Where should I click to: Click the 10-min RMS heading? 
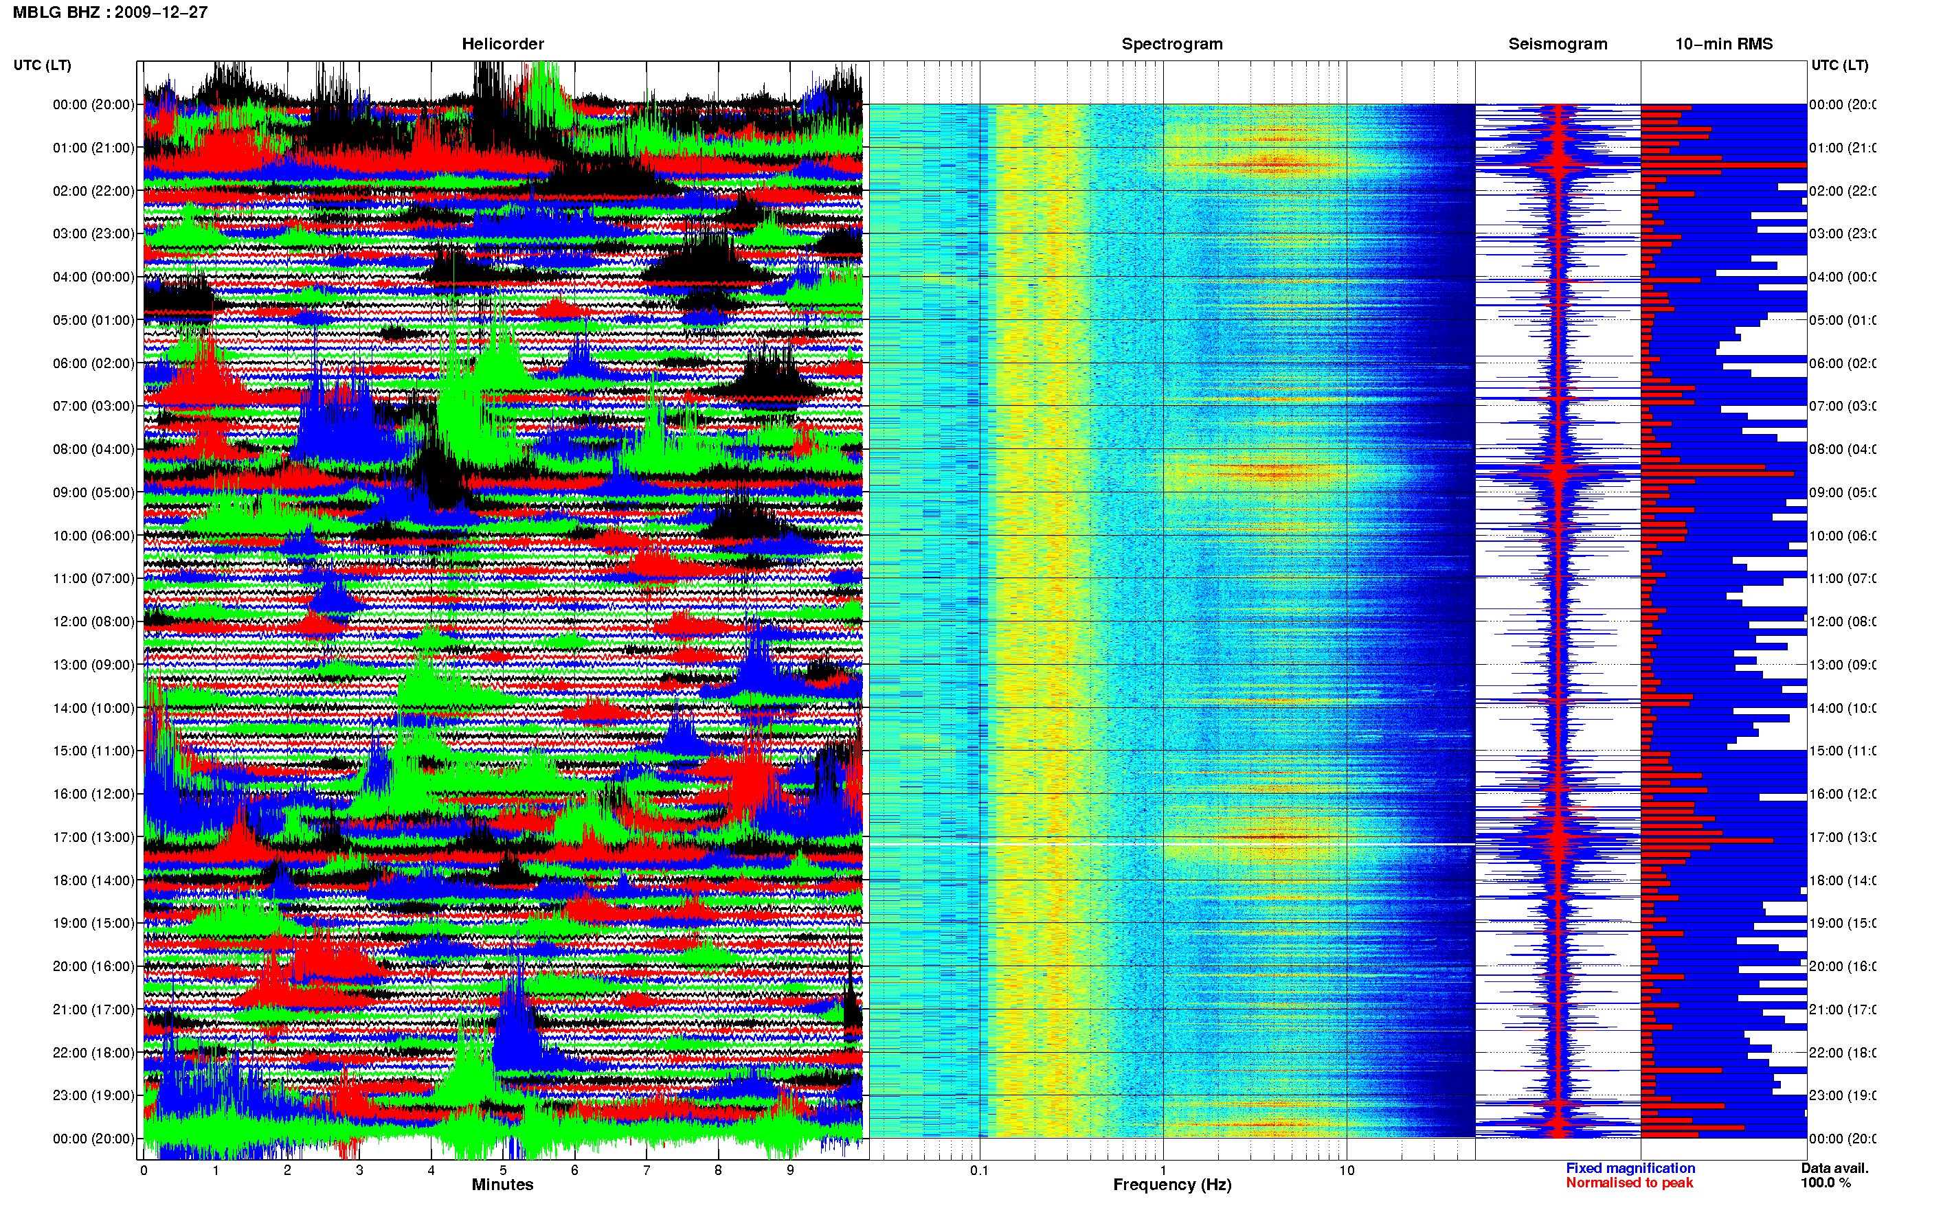tap(1723, 44)
